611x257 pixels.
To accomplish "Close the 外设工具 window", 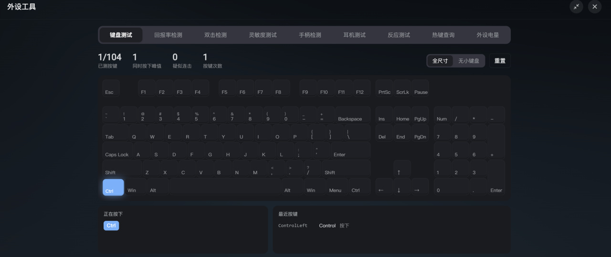I will (x=595, y=7).
